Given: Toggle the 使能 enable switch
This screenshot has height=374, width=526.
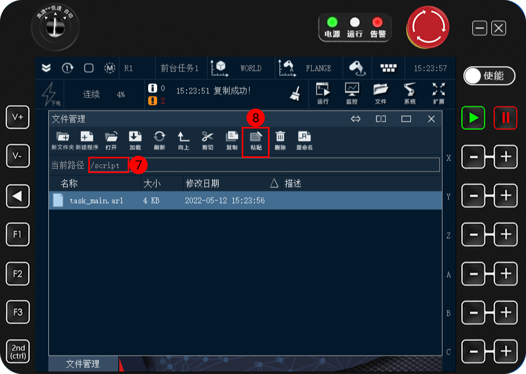Looking at the screenshot, I should pyautogui.click(x=489, y=76).
